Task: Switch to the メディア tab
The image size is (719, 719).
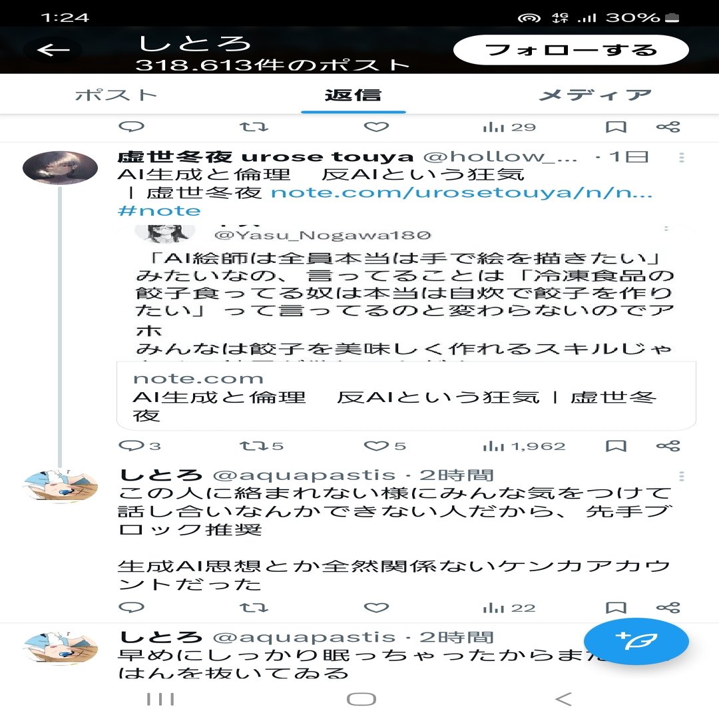Action: (x=595, y=95)
